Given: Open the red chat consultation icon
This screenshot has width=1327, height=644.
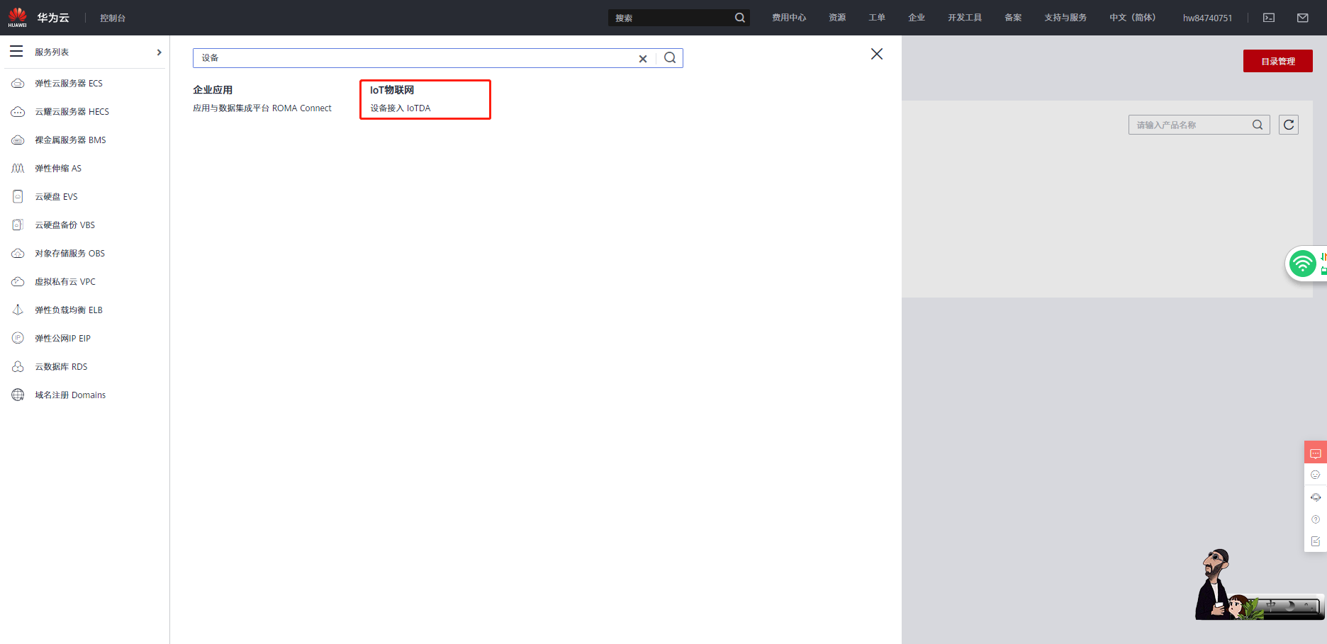Looking at the screenshot, I should pos(1316,453).
